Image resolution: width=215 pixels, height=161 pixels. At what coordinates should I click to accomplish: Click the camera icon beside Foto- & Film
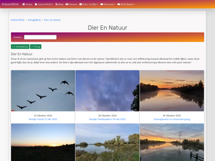pos(81,4)
